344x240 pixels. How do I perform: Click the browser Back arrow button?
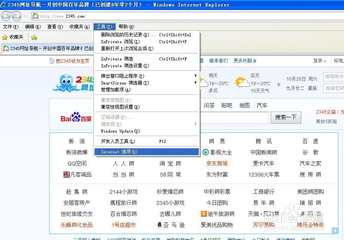point(6,16)
